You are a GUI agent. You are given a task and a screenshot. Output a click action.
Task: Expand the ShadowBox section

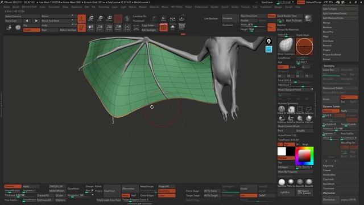[x=329, y=175]
